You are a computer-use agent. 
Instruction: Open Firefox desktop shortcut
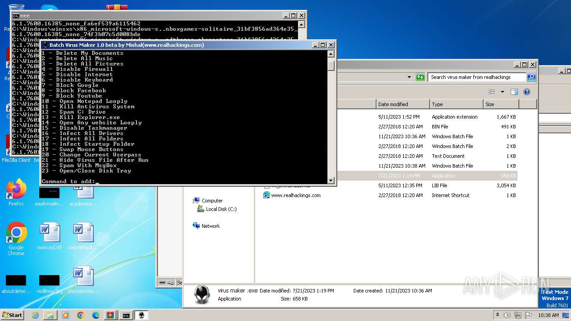16,192
